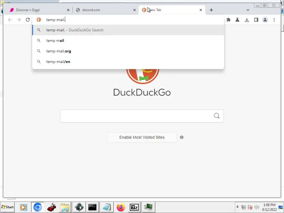Open the Chrome Labs flask icon

(x=237, y=20)
